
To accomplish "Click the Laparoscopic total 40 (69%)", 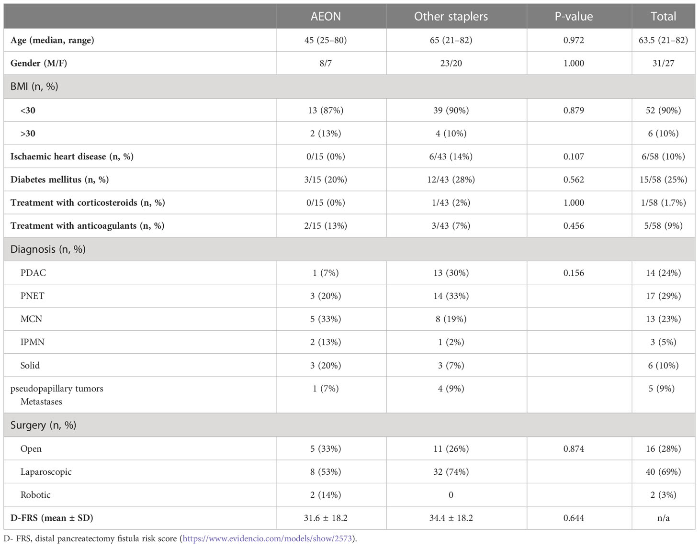I will [663, 472].
